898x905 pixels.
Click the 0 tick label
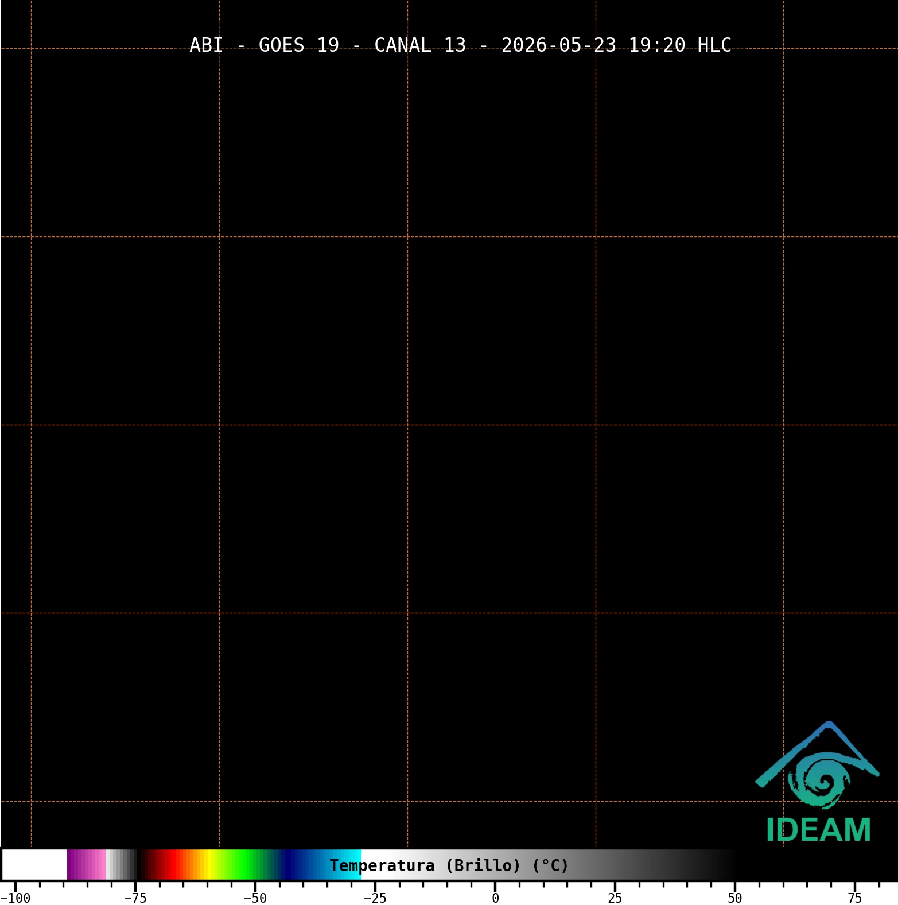point(495,898)
